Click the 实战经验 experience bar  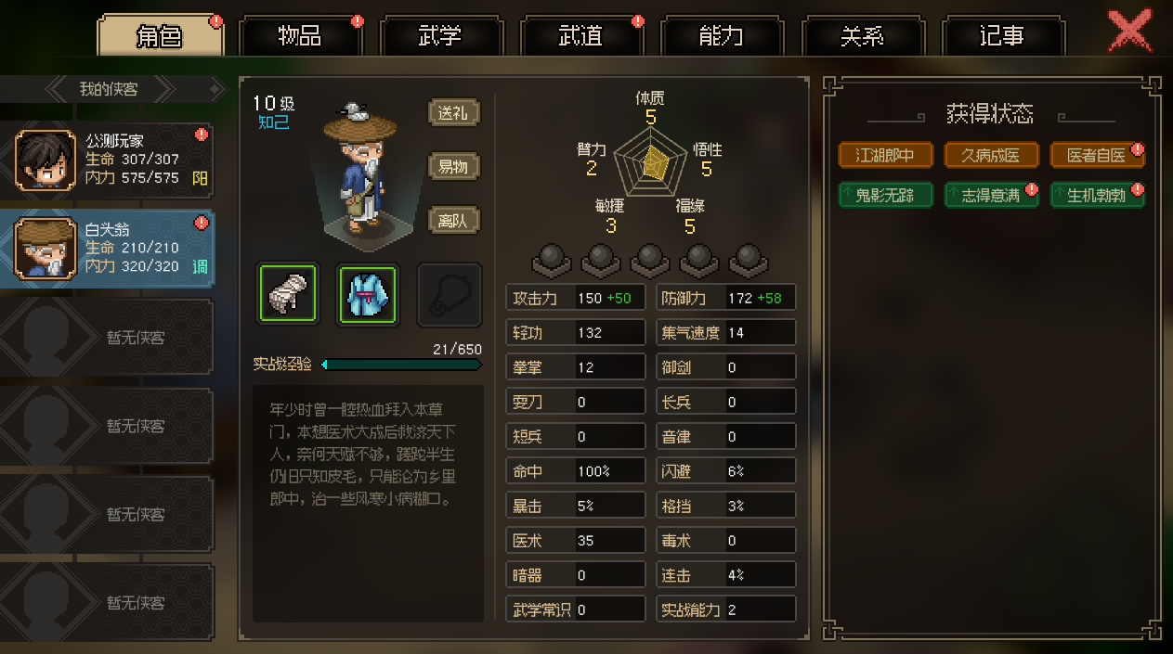[x=401, y=365]
